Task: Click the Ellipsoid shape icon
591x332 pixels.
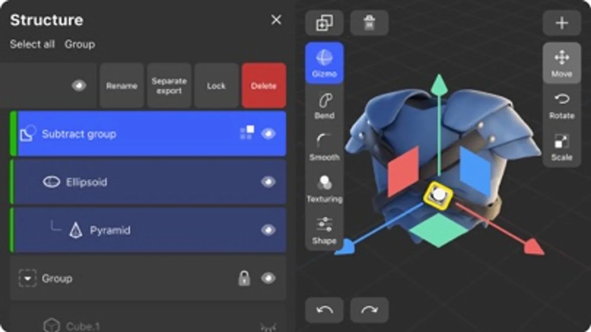Action: tap(51, 182)
